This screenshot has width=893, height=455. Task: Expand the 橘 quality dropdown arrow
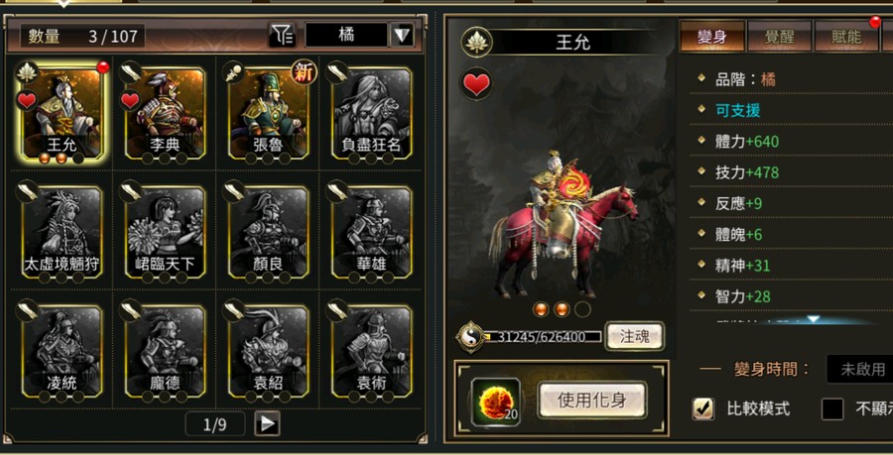(x=402, y=36)
